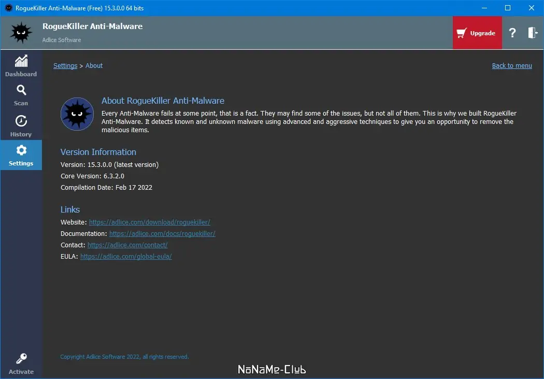Viewport: 544px width, 379px height.
Task: Click the title bar app icon
Action: click(x=9, y=8)
